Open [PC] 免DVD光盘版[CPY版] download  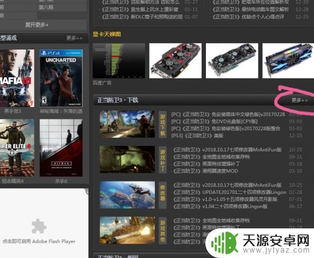tap(215, 121)
